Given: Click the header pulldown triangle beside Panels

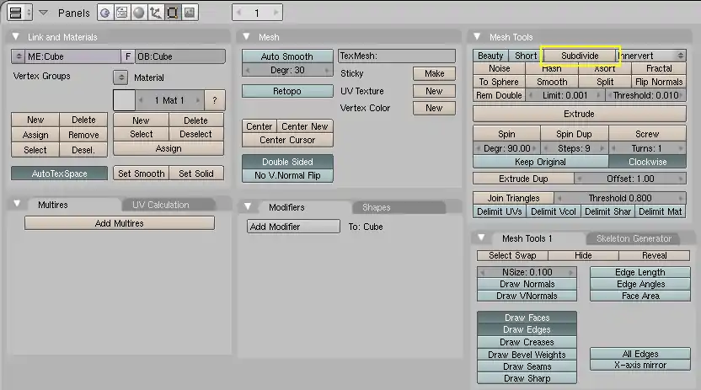Looking at the screenshot, I should 43,13.
